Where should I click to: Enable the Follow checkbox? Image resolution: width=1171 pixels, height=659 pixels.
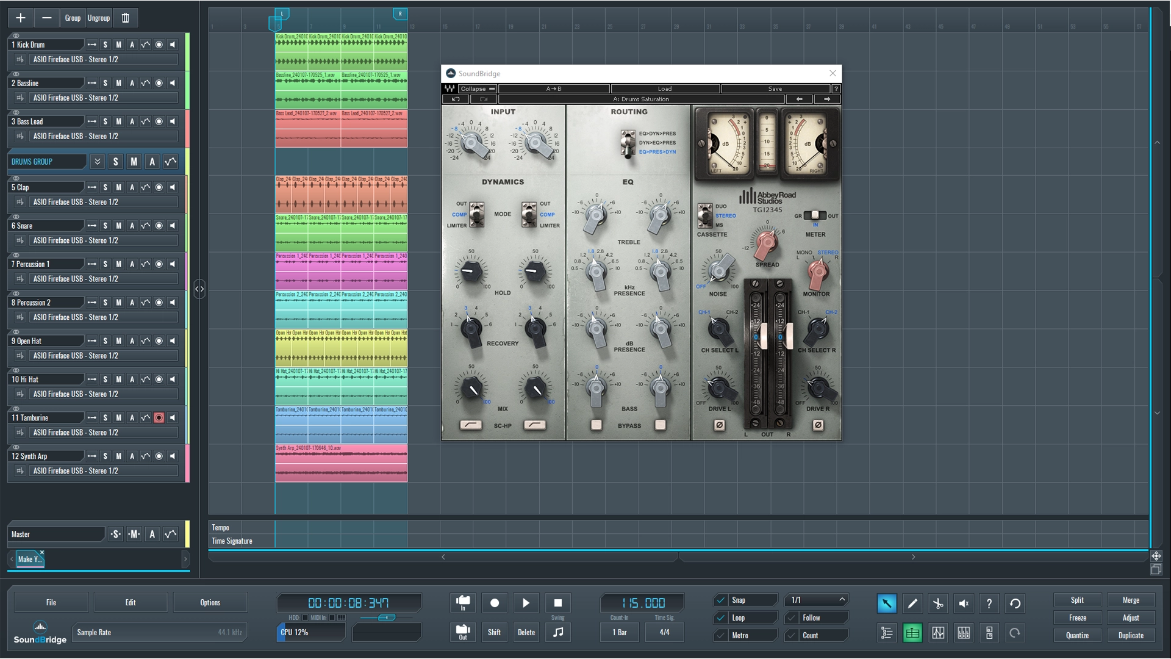[x=792, y=618]
